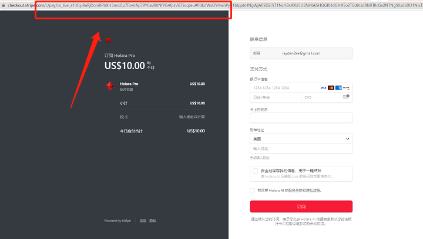This screenshot has width=423, height=239.
Task: Click the tax info circle icon
Action: (126, 117)
